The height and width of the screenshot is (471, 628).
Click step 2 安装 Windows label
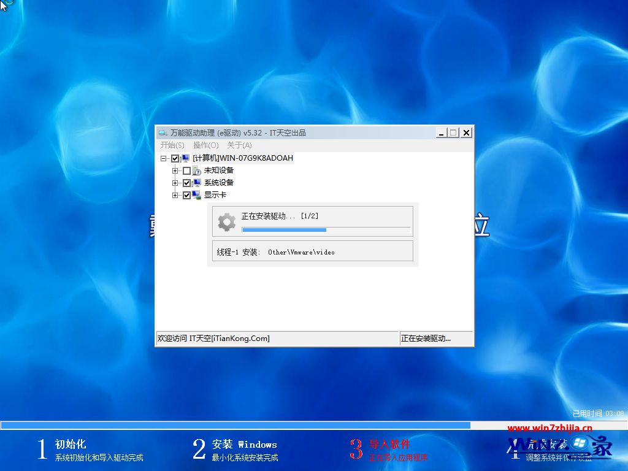[x=244, y=444]
